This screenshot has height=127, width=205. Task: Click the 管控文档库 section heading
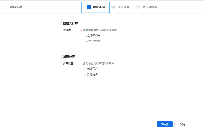pyautogui.click(x=70, y=23)
